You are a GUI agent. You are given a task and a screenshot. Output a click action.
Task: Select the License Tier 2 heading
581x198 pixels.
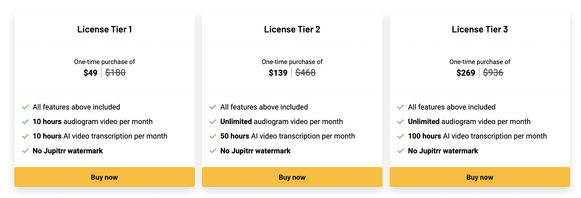pos(292,29)
